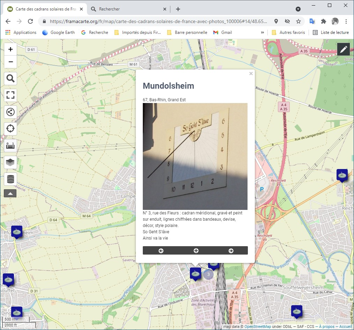Open the data browser database icon
This screenshot has width=354, height=330.
click(10, 179)
